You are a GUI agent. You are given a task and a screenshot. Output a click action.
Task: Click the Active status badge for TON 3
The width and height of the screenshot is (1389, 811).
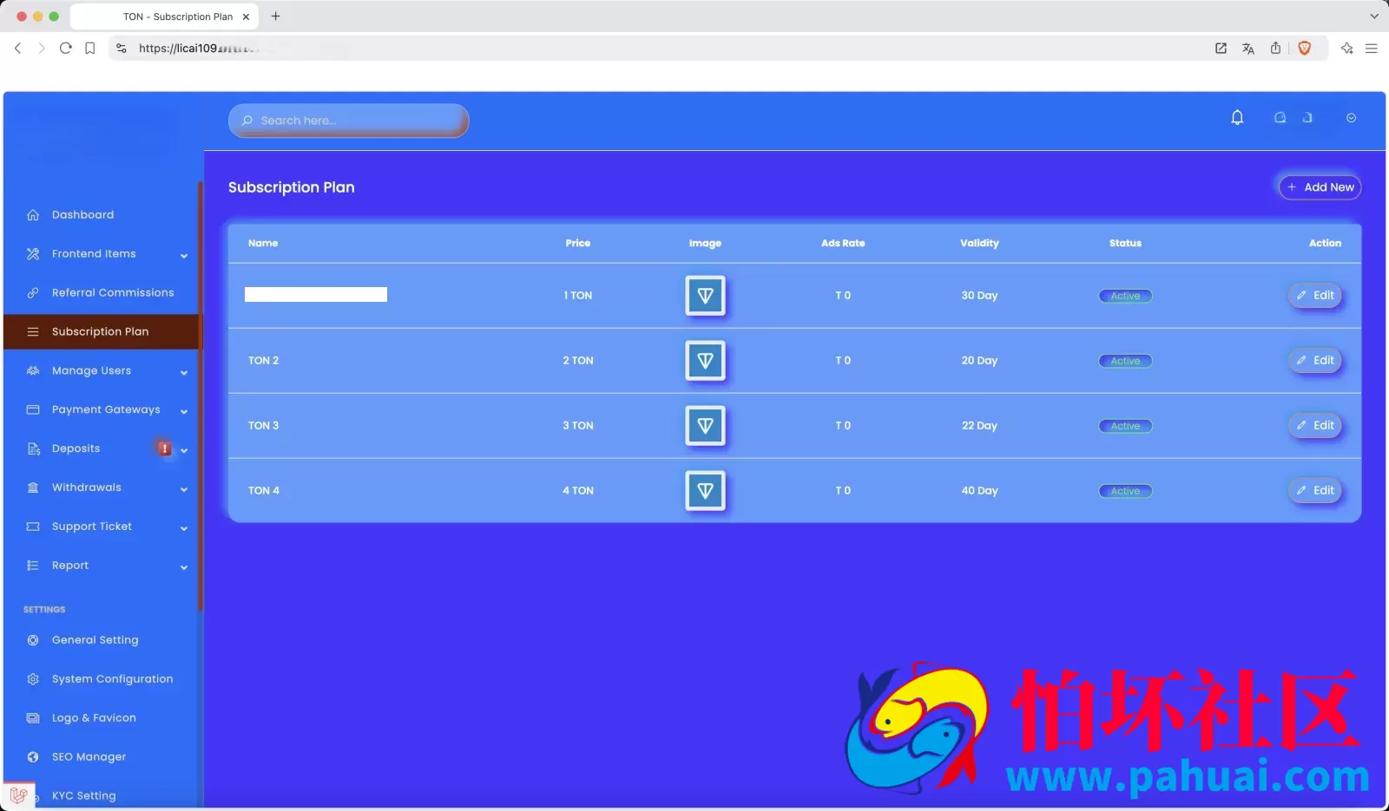(x=1125, y=426)
